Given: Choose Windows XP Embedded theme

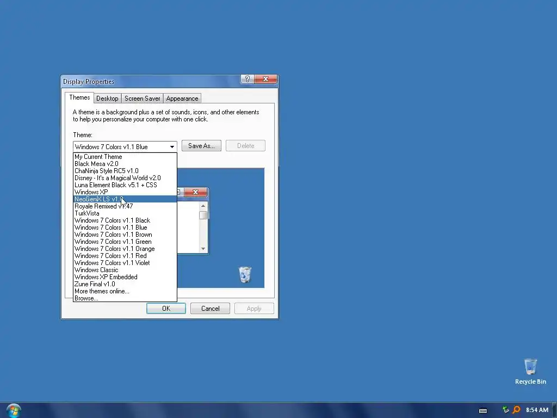Looking at the screenshot, I should point(125,277).
